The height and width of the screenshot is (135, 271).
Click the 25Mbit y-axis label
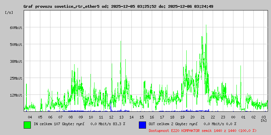[x=16, y=78]
